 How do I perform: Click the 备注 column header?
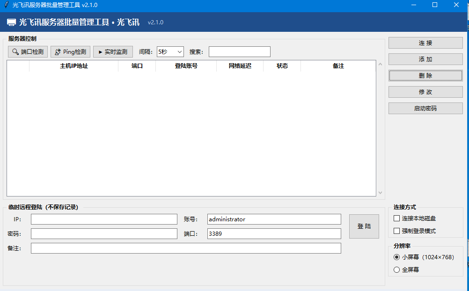[338, 66]
